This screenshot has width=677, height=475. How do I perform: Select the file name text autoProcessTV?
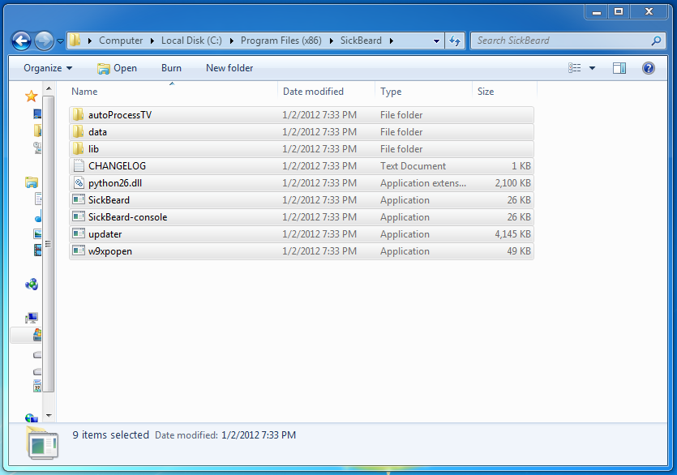(x=120, y=115)
